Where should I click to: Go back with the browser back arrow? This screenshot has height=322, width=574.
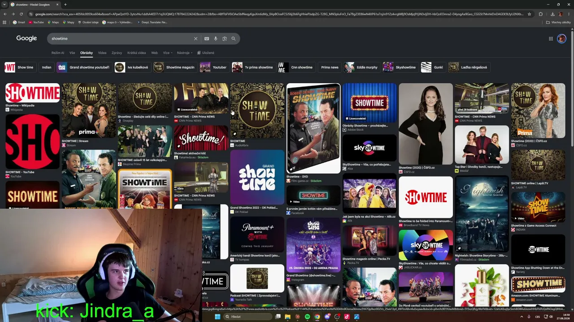(x=5, y=14)
